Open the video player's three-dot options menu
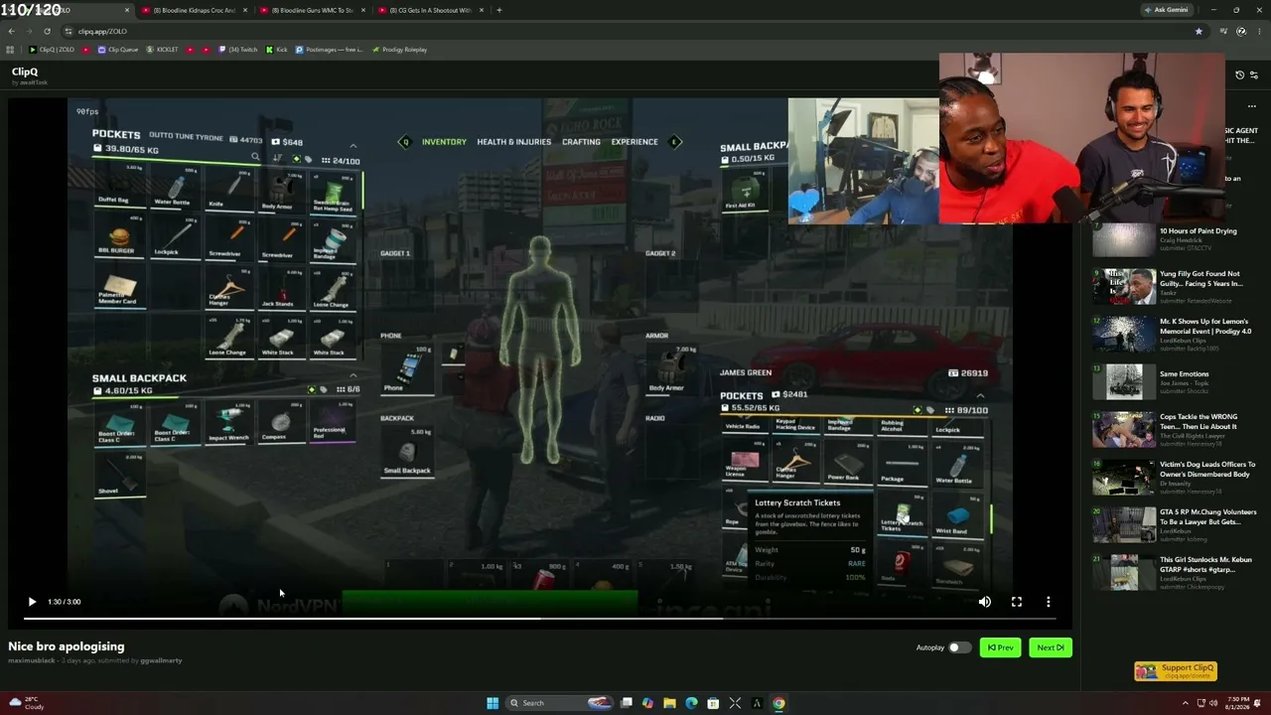This screenshot has height=715, width=1271. coord(1048,602)
